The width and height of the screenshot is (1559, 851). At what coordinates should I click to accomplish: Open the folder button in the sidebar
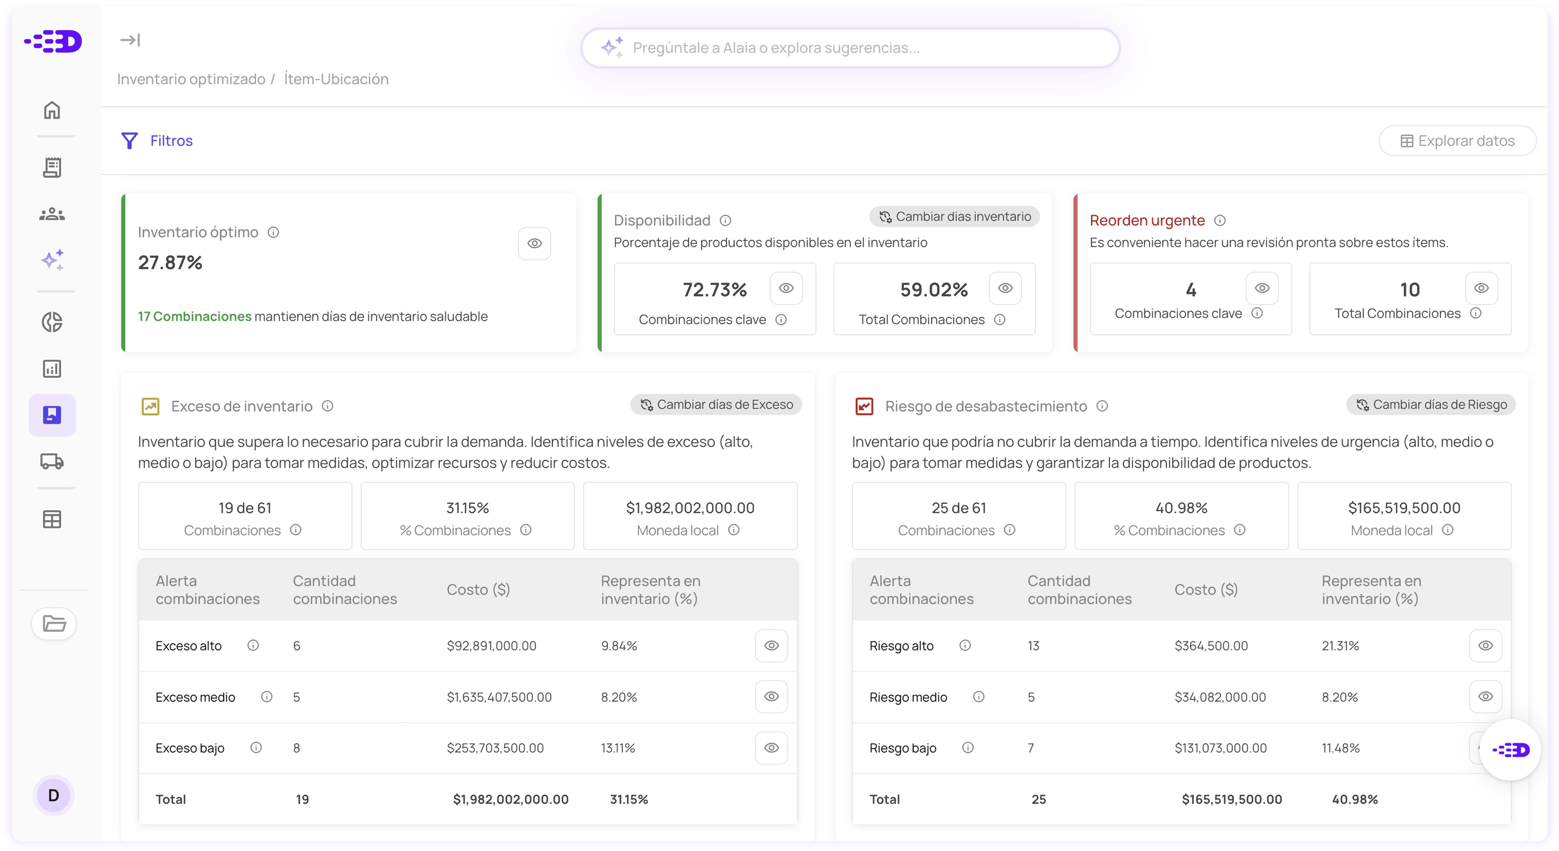click(x=54, y=623)
